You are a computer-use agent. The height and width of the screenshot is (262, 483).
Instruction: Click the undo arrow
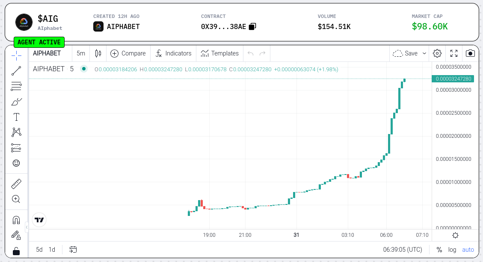250,53
